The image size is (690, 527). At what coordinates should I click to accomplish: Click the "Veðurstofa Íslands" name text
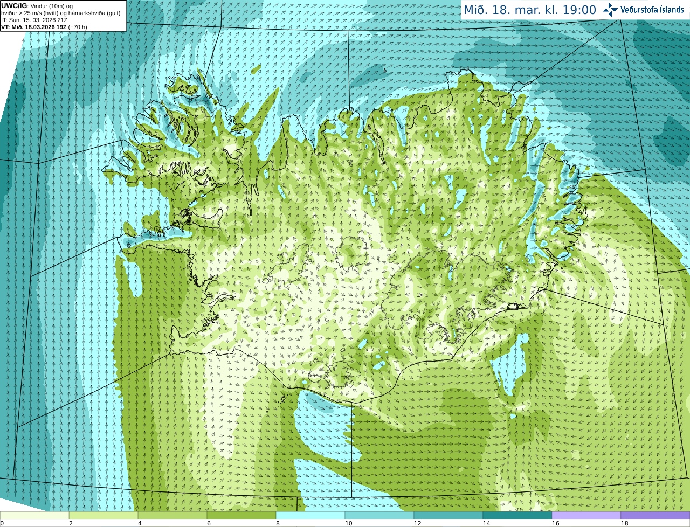tap(652, 10)
